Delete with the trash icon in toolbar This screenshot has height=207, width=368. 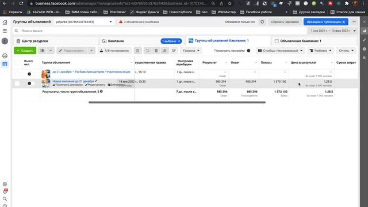coord(156,51)
